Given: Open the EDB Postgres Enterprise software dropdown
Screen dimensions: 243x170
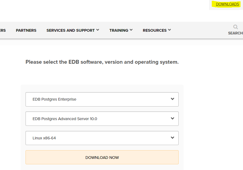Looking at the screenshot, I should tap(102, 100).
